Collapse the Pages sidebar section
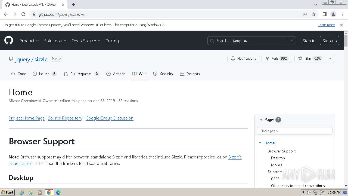The image size is (348, 196). coord(261,120)
